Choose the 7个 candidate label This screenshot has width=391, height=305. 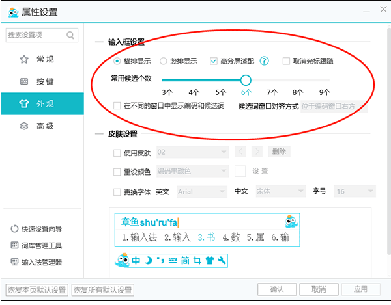pyautogui.click(x=272, y=92)
